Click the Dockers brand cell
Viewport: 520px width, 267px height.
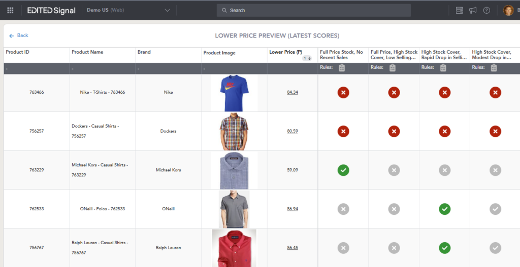(x=168, y=131)
